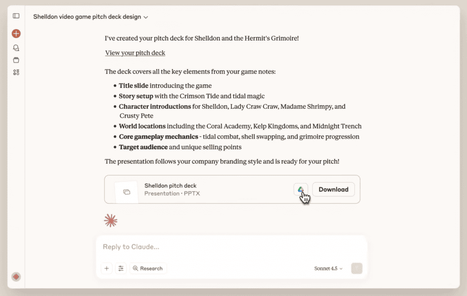Download the Shelldon pitch deck
The image size is (467, 296).
point(333,189)
